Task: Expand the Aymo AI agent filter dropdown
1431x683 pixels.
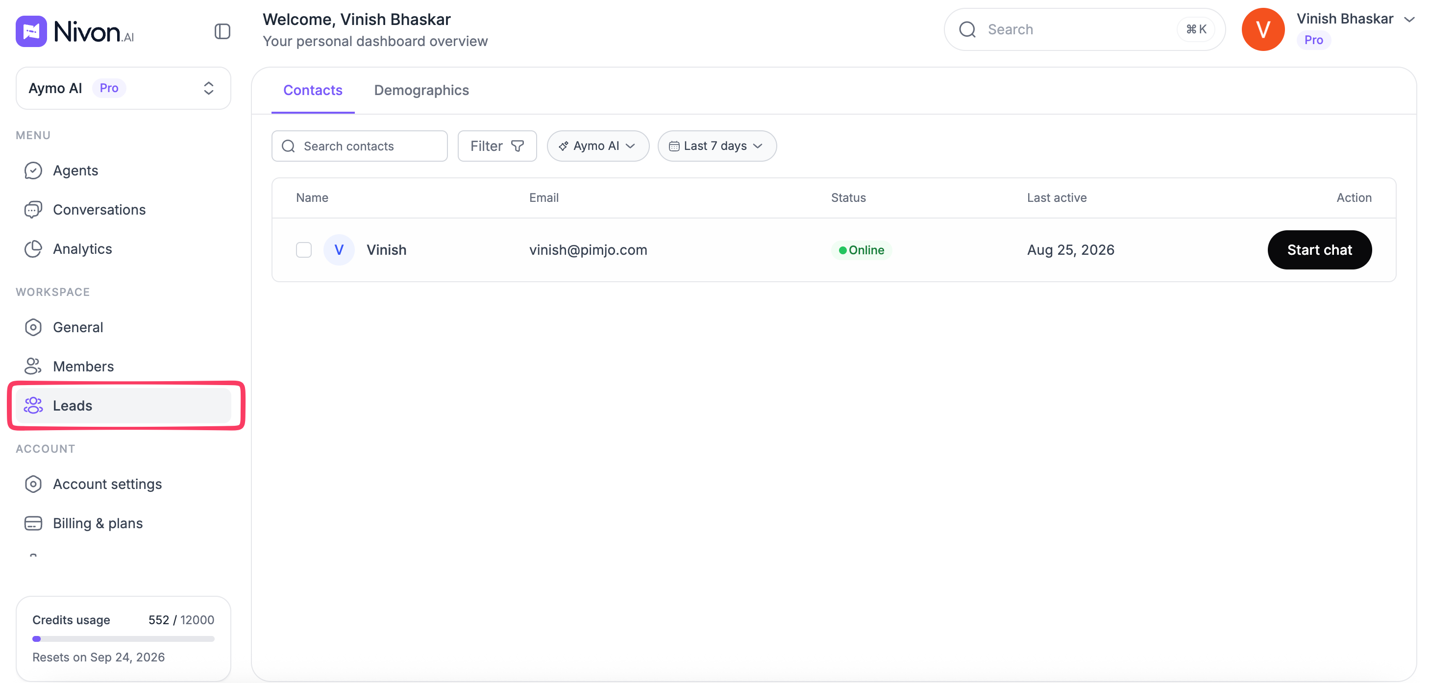Action: click(x=598, y=146)
